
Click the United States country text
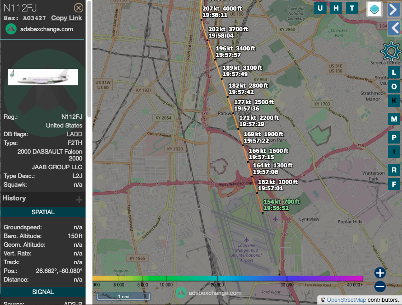tap(64, 126)
